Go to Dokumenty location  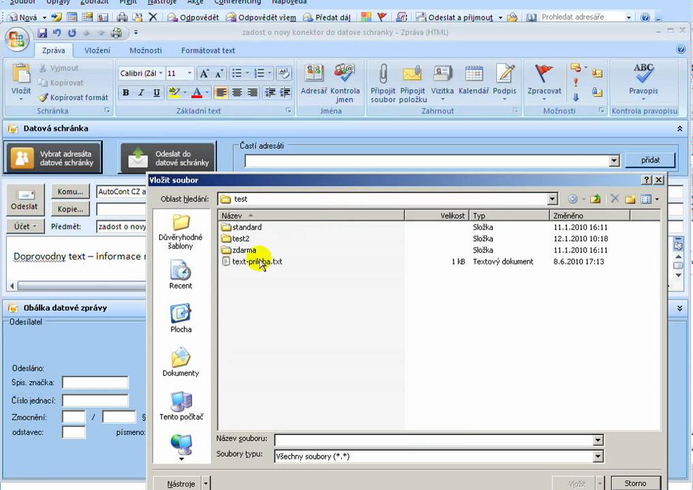pyautogui.click(x=181, y=362)
